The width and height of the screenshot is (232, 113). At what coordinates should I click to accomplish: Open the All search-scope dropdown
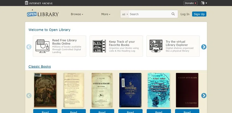point(124,14)
